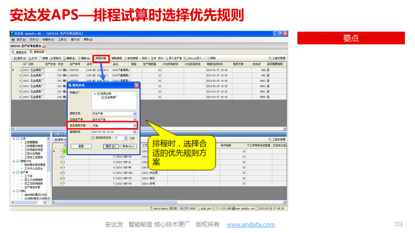This screenshot has height=233, width=415.
Task: Click the green icon left of 执行 menu
Action: [13, 40]
